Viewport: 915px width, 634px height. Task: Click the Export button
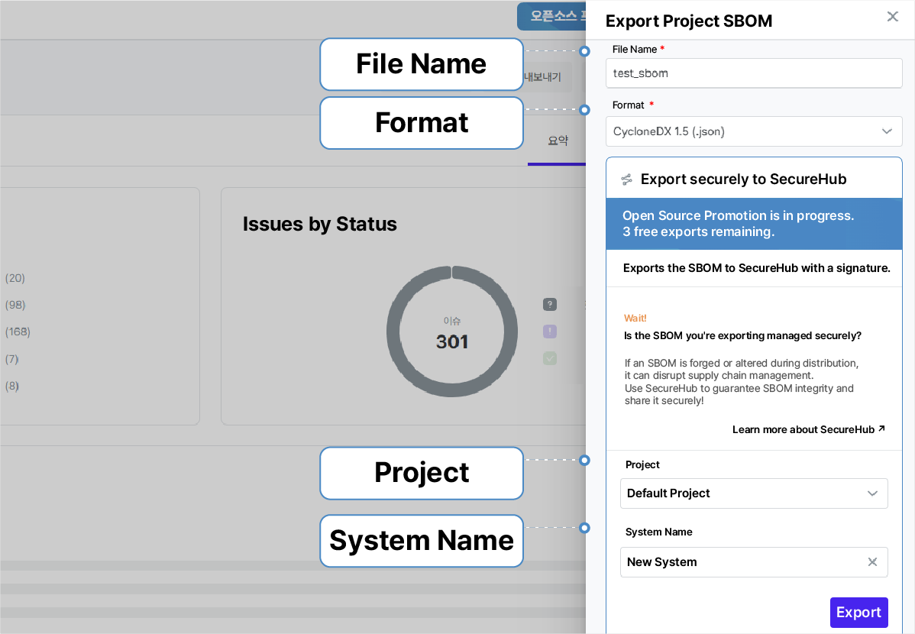click(859, 613)
